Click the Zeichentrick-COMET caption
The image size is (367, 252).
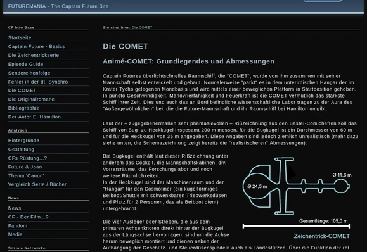tap(322, 236)
